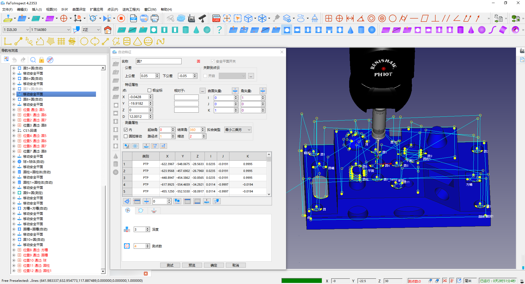This screenshot has height=284, width=525.
Task: Toggle the 开启 point cloud checkbox
Action: coord(205,76)
